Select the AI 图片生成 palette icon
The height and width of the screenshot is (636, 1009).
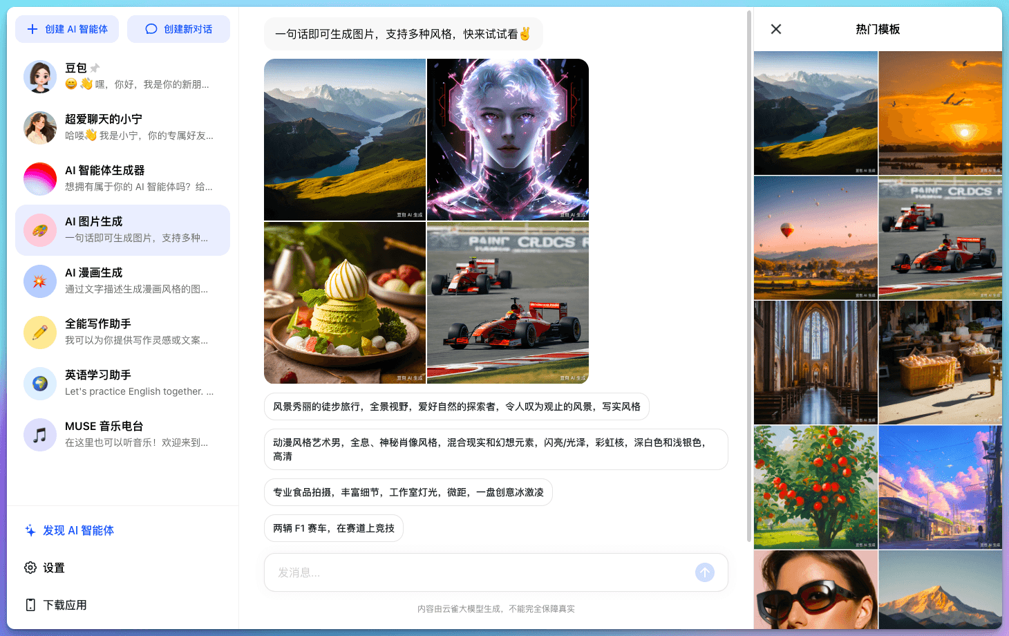click(40, 230)
